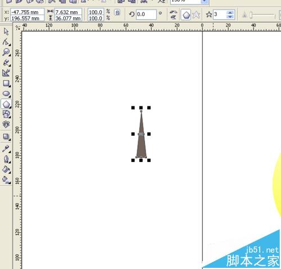Click the mirror horizontally button
The width and height of the screenshot is (281, 269).
point(174,12)
